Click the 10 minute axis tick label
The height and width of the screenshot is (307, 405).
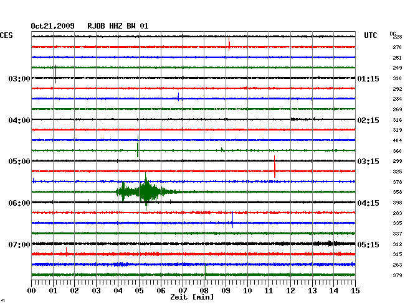coord(247,291)
